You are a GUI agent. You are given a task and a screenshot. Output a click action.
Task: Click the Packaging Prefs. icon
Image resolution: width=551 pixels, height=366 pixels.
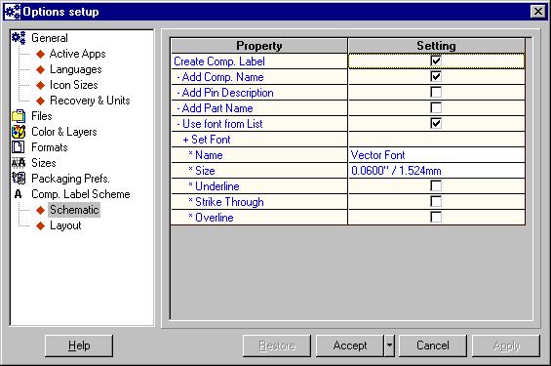(x=19, y=179)
